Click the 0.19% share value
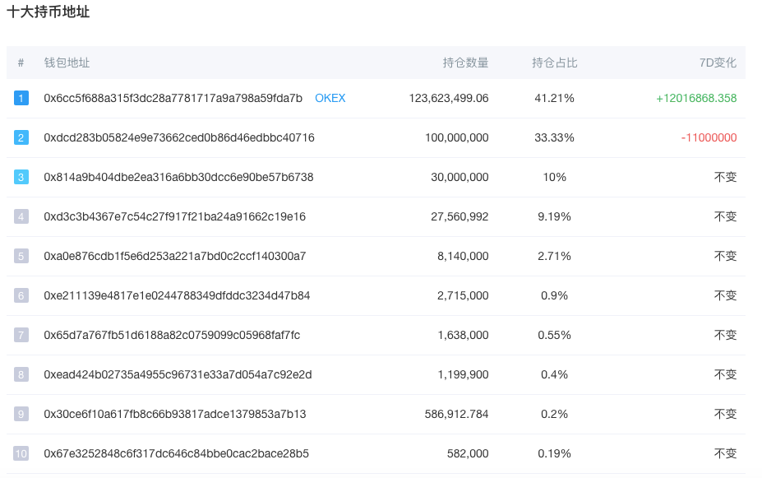 coord(555,453)
